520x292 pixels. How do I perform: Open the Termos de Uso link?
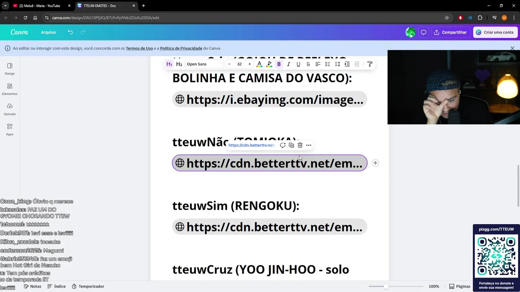pyautogui.click(x=139, y=48)
